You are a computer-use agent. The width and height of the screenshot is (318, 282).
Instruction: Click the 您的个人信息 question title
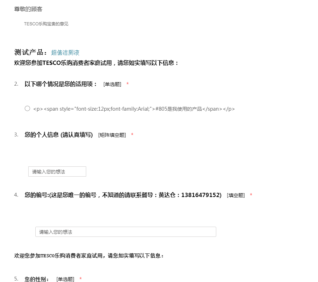(59, 135)
